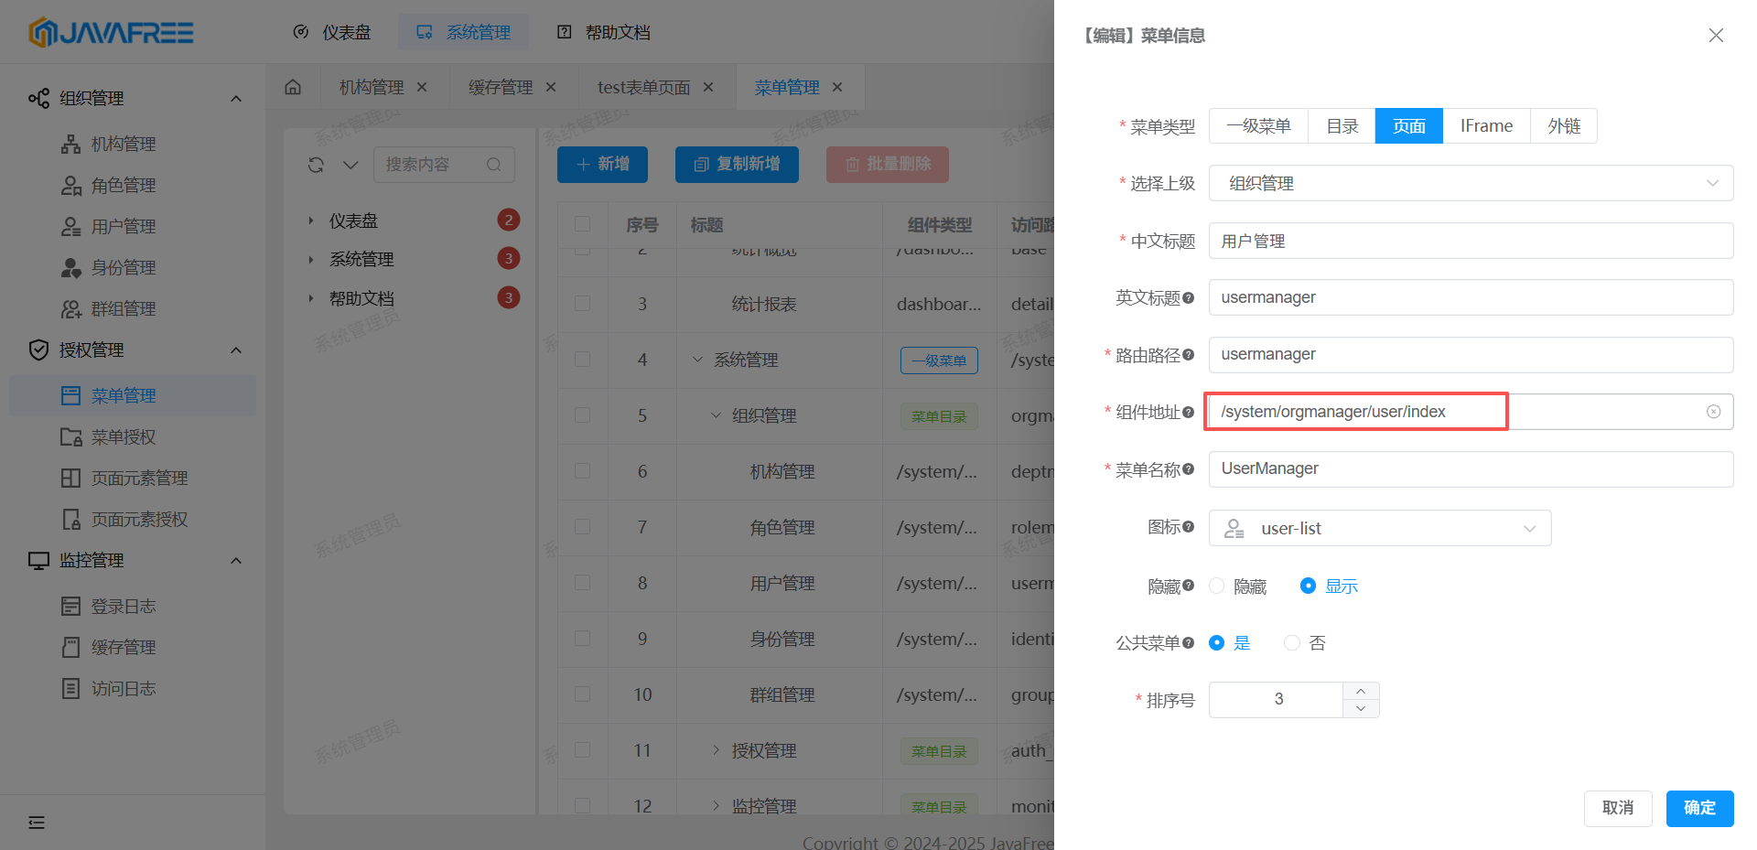Select 否 for 公共菜单

[x=1291, y=642]
